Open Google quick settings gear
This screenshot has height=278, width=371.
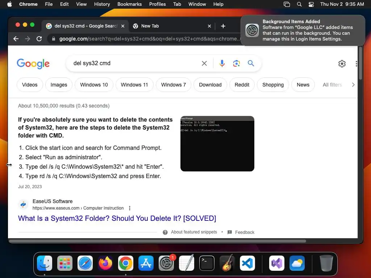tap(342, 64)
